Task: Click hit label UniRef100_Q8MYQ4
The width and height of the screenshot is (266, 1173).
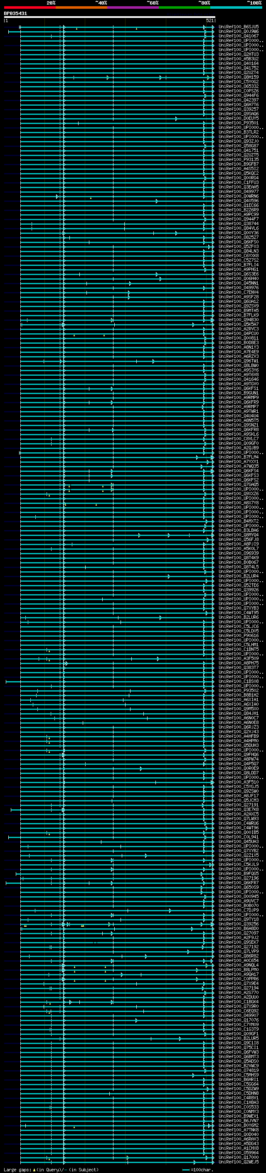Action: click(x=239, y=535)
